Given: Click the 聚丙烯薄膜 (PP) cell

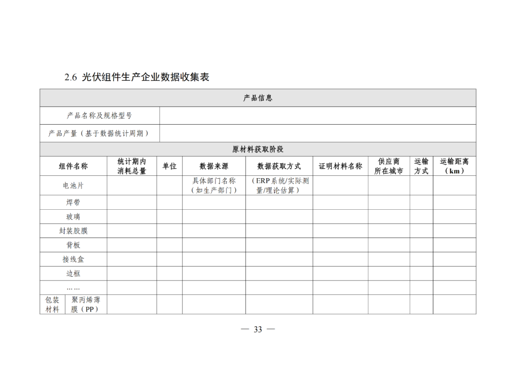Looking at the screenshot, I should pos(86,304).
